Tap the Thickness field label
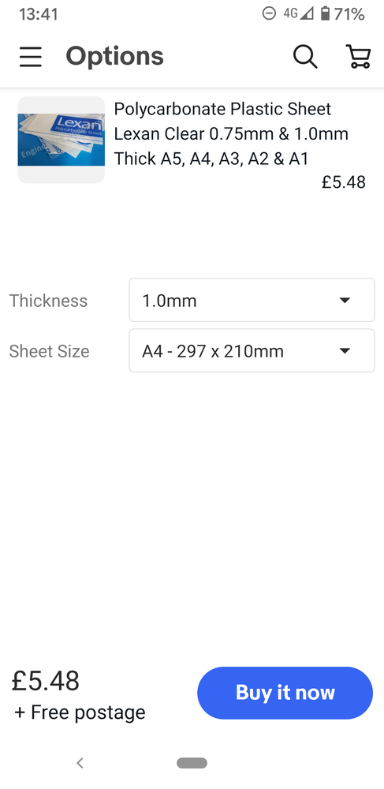 (48, 301)
